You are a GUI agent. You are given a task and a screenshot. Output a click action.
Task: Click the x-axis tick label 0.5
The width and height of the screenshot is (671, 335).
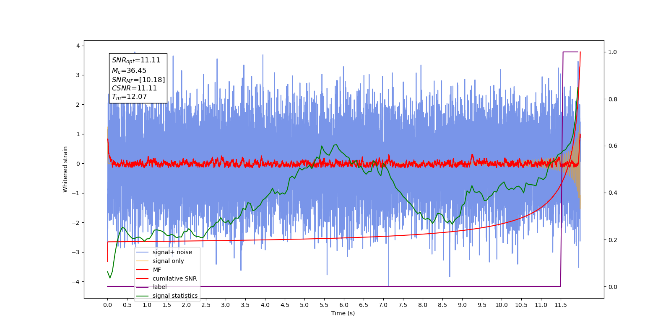coord(127,305)
